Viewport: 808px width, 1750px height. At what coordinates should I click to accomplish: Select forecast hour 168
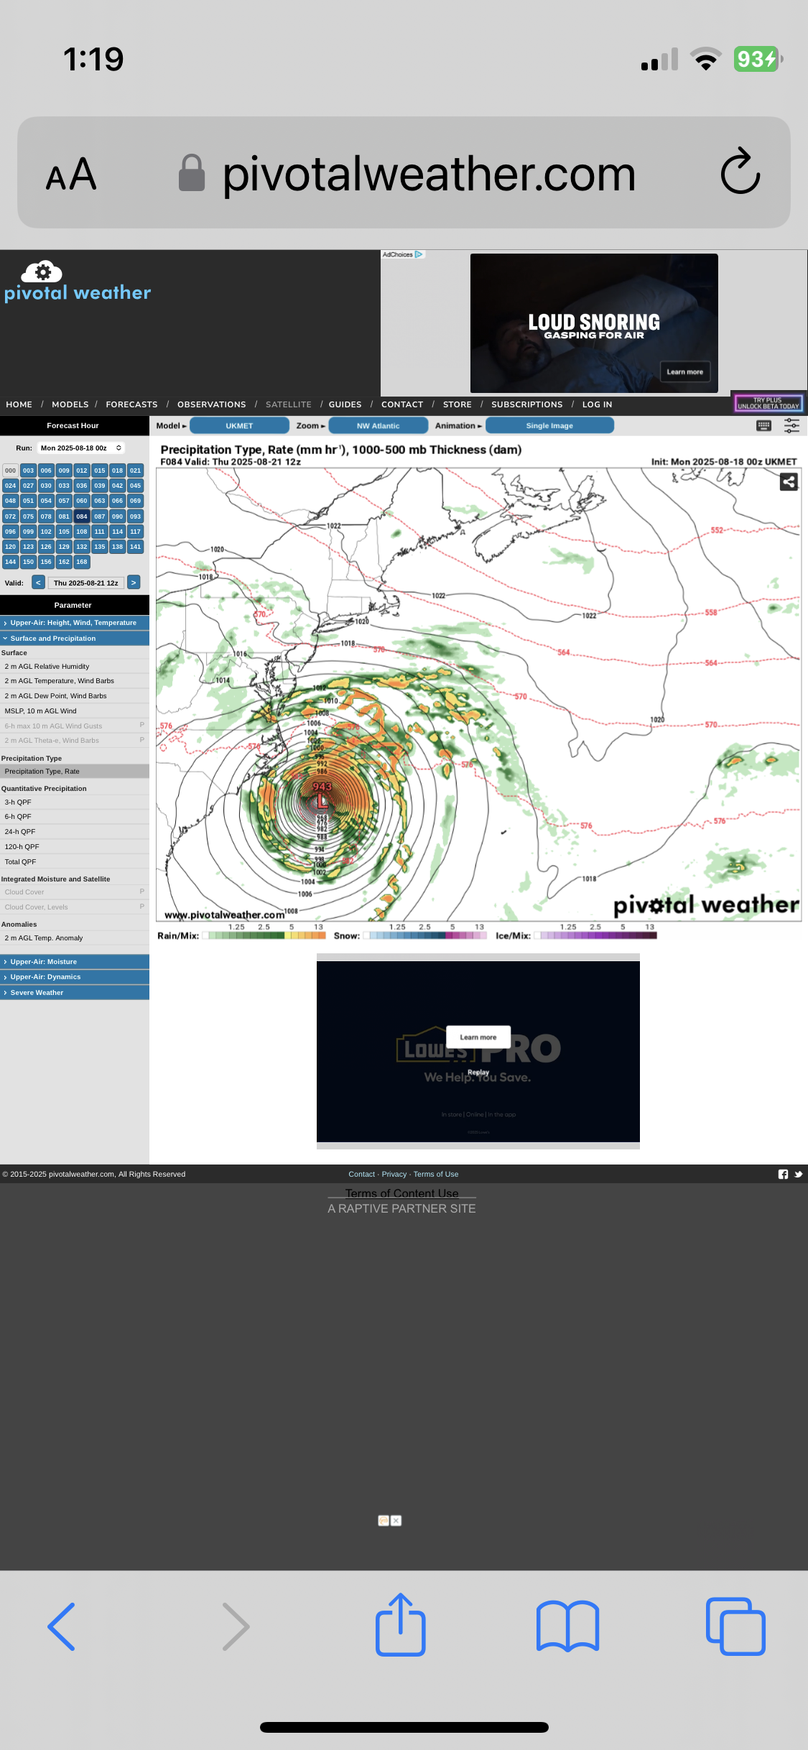(82, 562)
